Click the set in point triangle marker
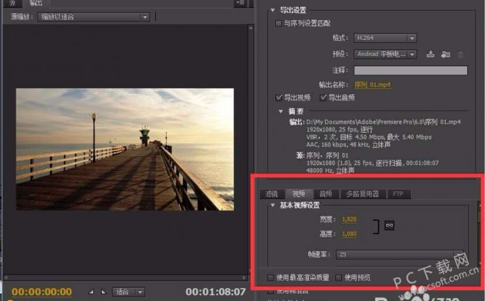The width and height of the screenshot is (485, 301). (91, 292)
